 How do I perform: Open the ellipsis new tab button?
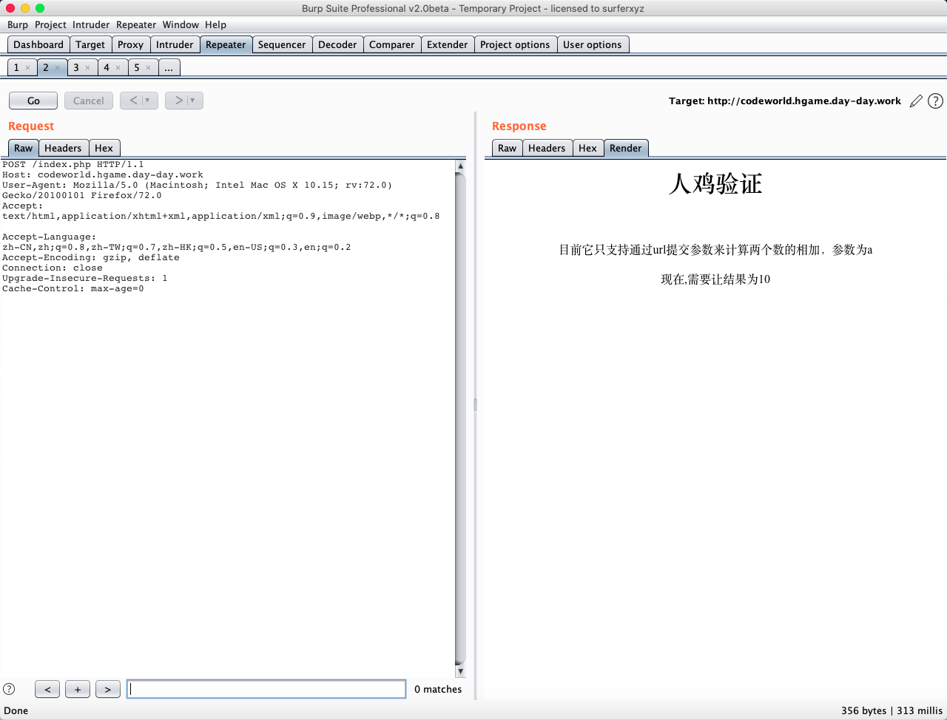click(169, 68)
